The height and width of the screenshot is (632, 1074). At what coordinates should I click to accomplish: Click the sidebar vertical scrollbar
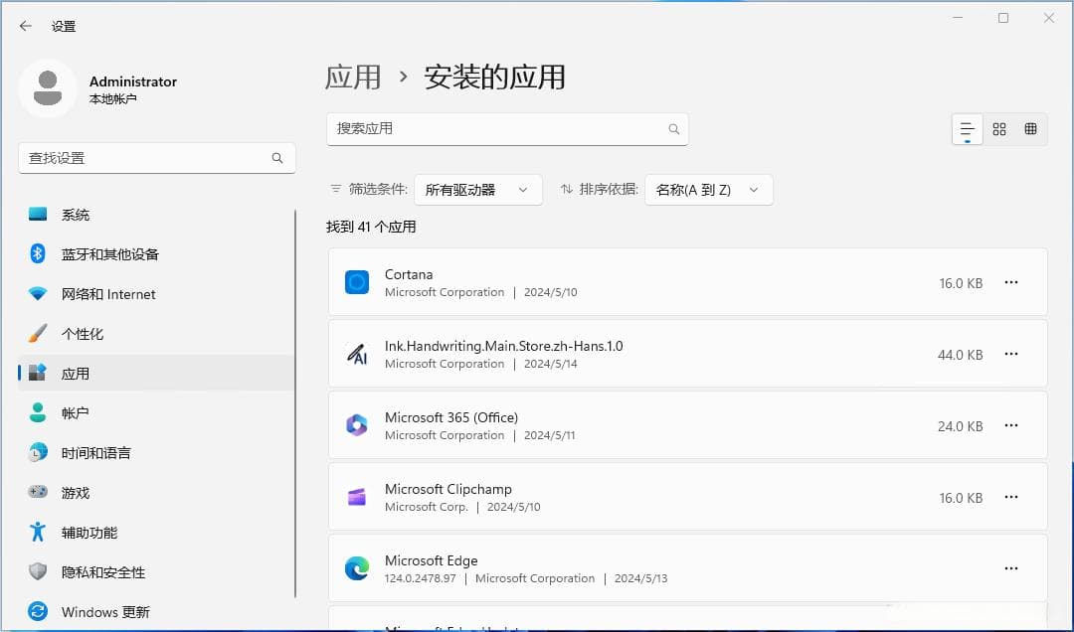[x=295, y=404]
